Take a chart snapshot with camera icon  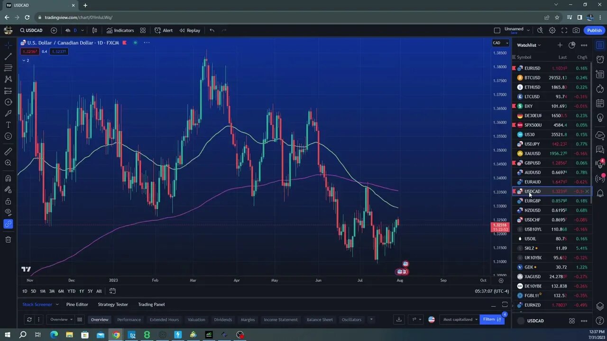[x=576, y=30]
